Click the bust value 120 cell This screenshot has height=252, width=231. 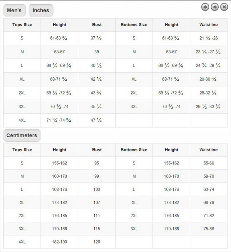click(97, 241)
